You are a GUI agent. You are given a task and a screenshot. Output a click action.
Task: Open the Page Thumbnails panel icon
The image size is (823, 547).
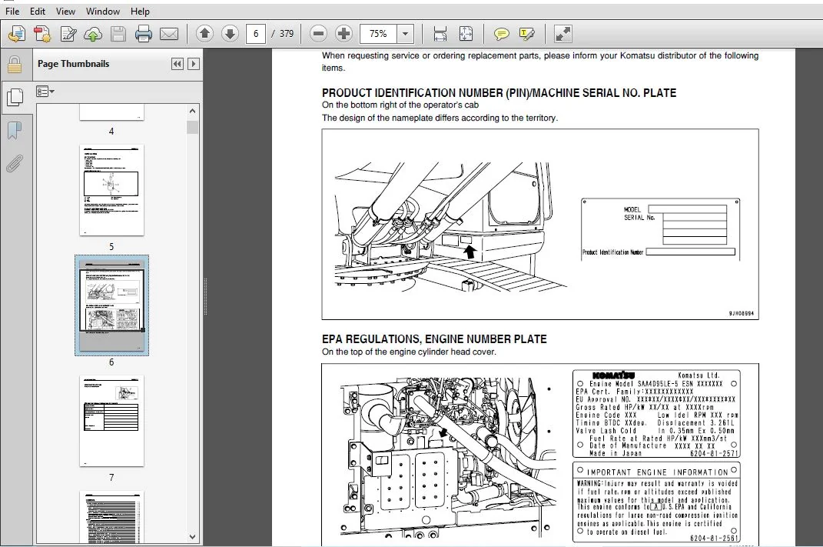[15, 97]
